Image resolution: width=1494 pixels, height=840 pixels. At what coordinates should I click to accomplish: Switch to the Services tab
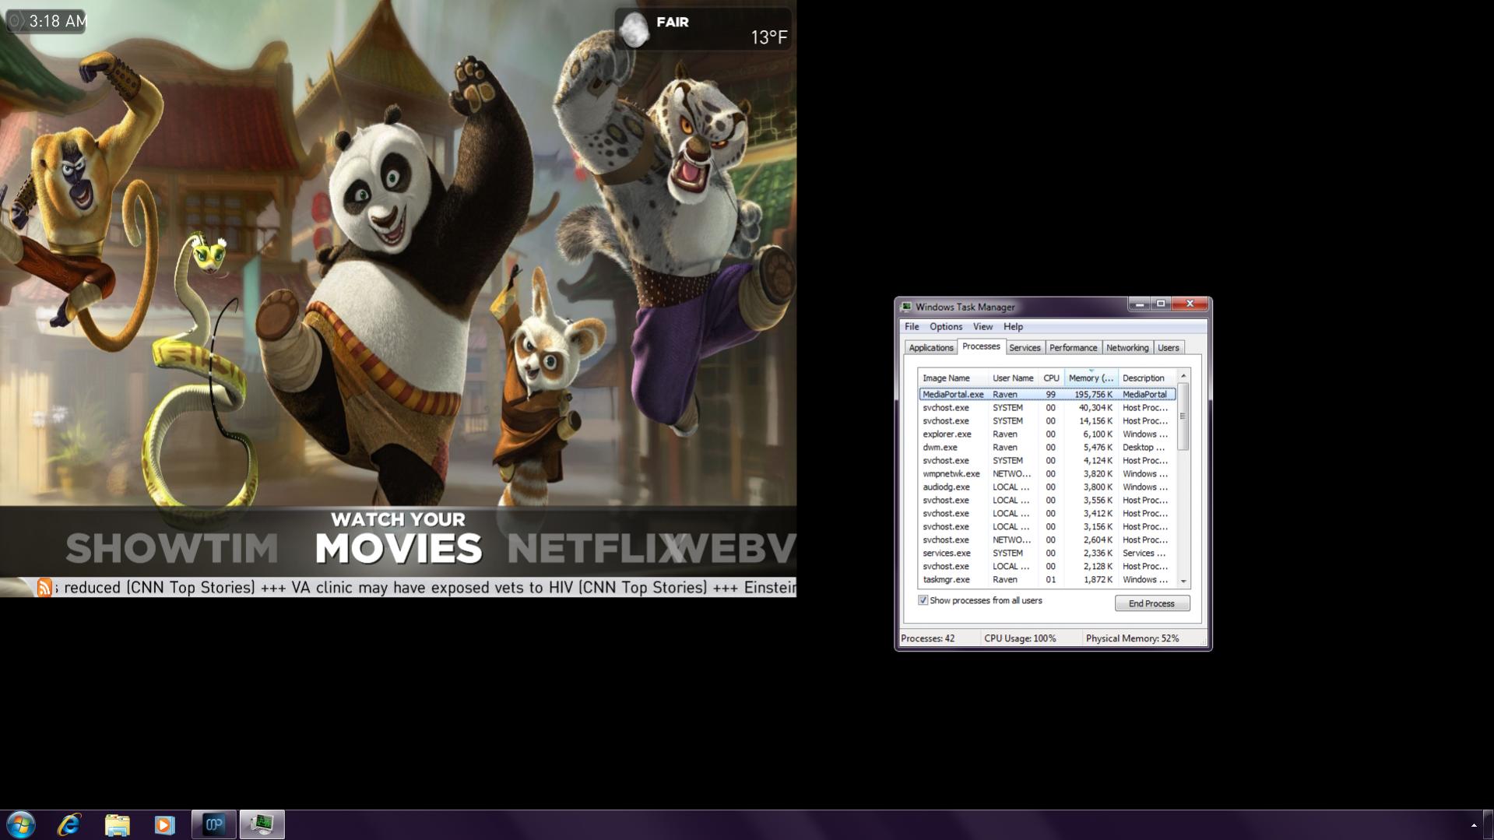click(1025, 348)
